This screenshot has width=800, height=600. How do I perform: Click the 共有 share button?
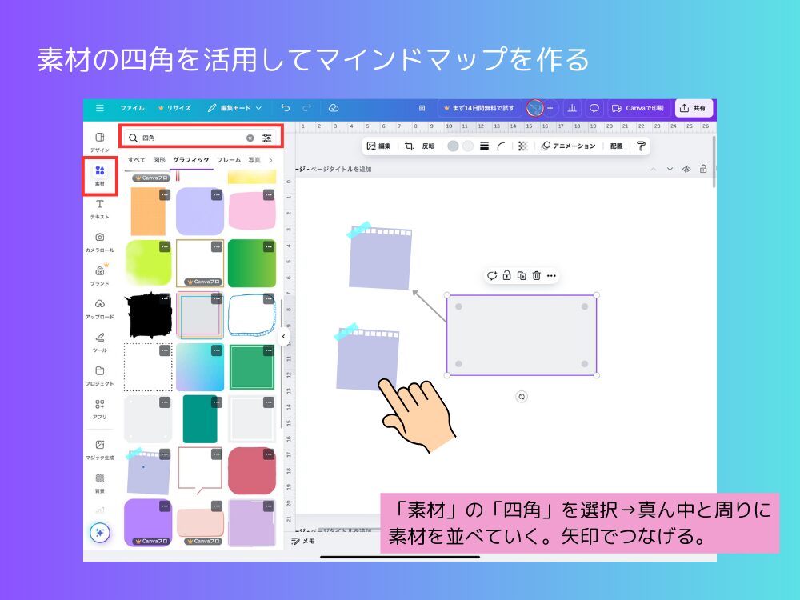click(x=694, y=108)
